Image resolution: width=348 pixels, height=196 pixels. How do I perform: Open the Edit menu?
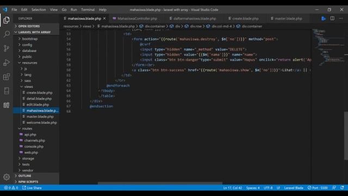[x=24, y=10]
